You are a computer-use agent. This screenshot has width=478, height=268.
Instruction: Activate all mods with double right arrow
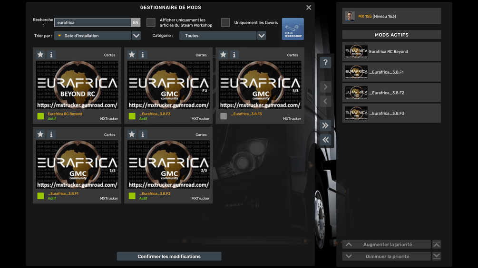click(x=325, y=125)
